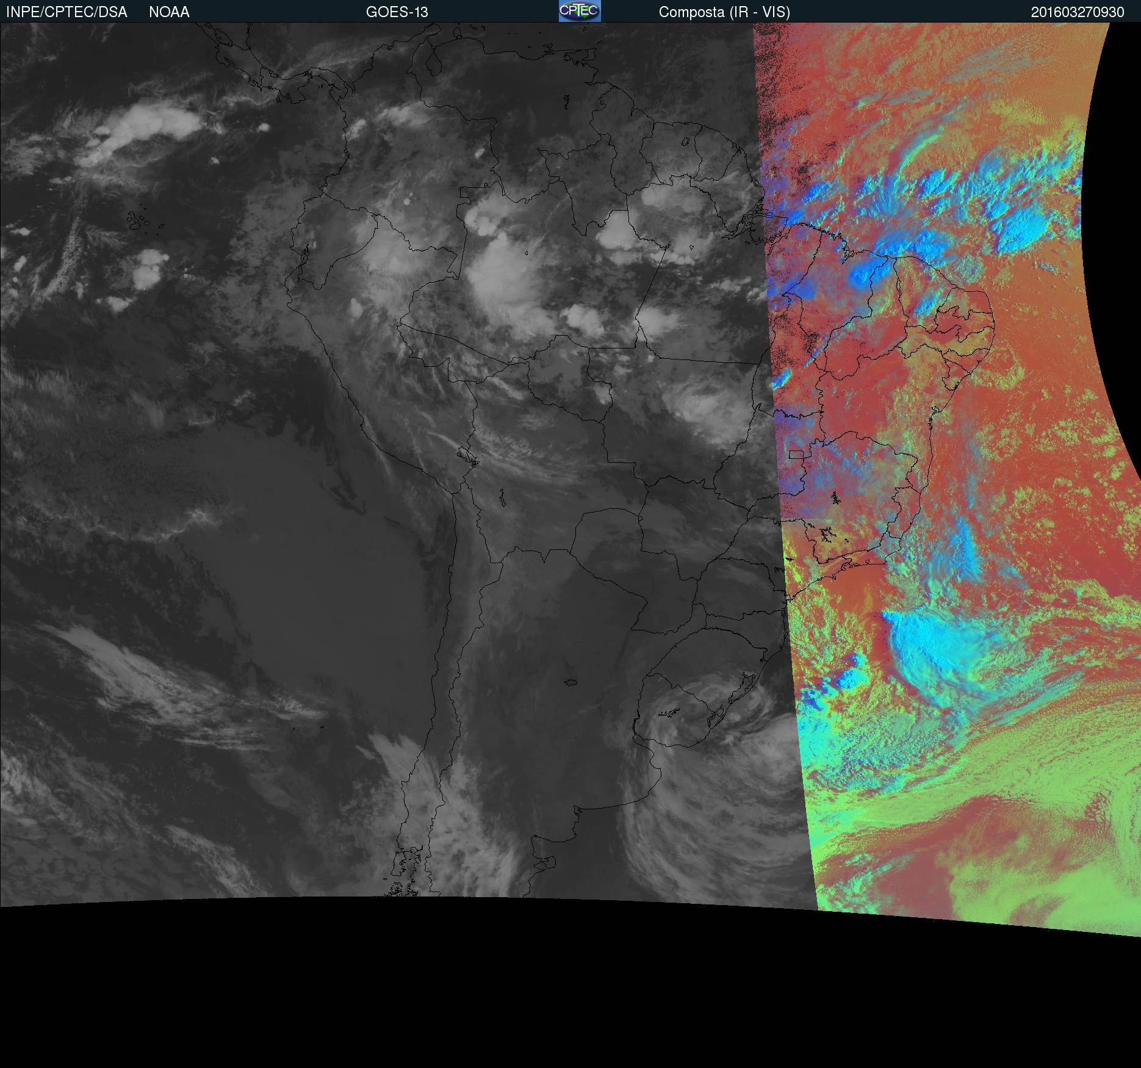Screen dimensions: 1141x1068
Task: Click the Composta (IR - VIS) title
Action: [x=724, y=12]
